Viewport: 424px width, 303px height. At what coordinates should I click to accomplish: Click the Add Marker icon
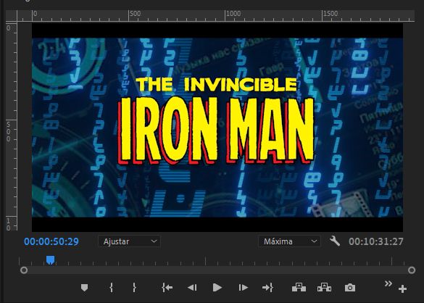pos(84,288)
